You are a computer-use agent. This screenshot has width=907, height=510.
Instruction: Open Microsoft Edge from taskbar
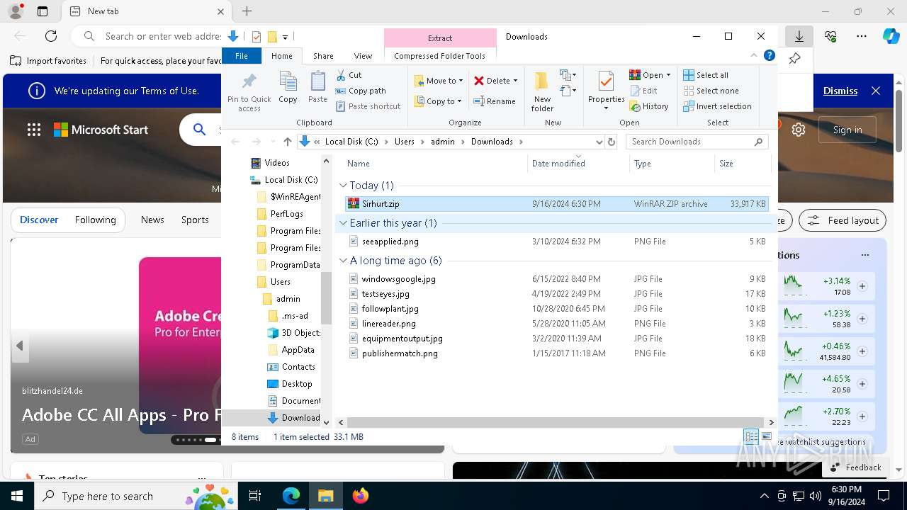291,496
